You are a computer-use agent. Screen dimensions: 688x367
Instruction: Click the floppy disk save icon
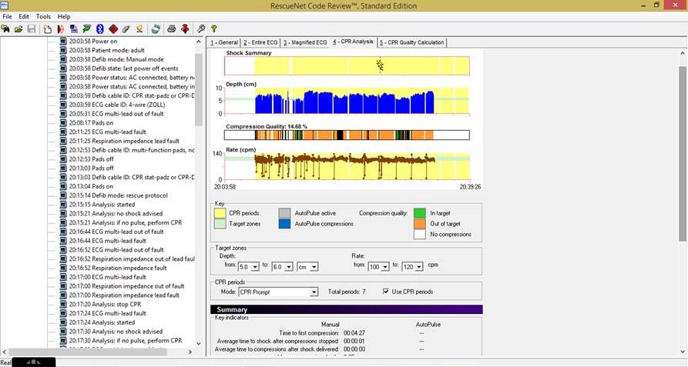click(32, 29)
